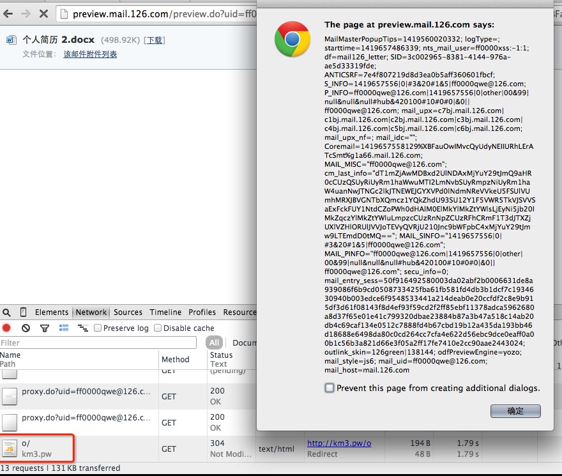Image resolution: width=562 pixels, height=476 pixels.
Task: Open the http://km3.pw/o initiator link
Action: [339, 443]
